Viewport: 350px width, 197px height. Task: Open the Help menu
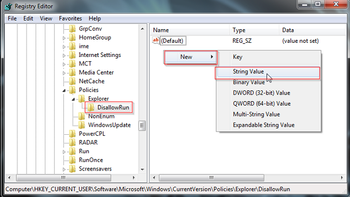(95, 18)
